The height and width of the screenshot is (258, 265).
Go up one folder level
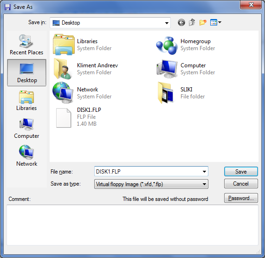(x=192, y=22)
